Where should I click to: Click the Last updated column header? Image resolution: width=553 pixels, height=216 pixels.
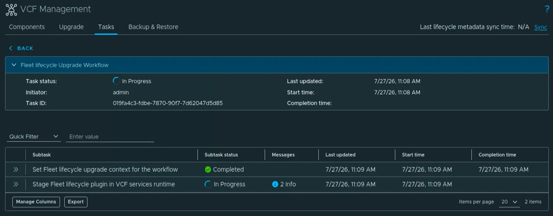[x=340, y=155]
